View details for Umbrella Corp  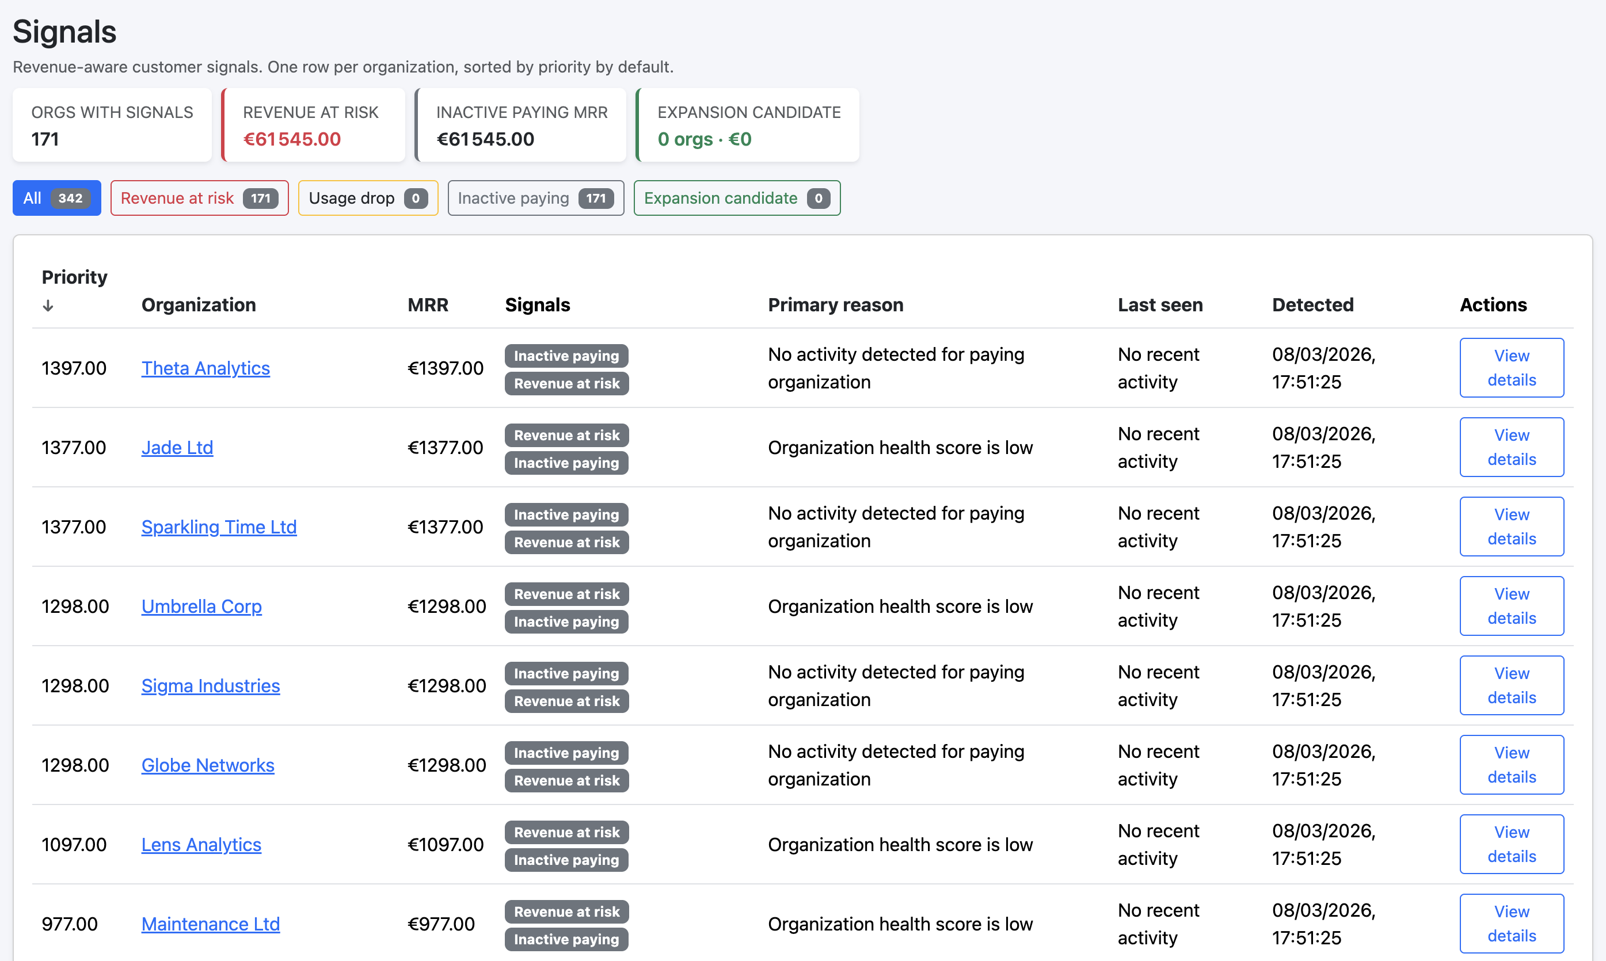click(1512, 605)
